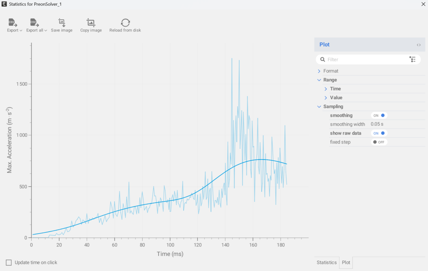The image size is (428, 271).
Task: Switch to the Statistics tab
Action: [x=327, y=262]
